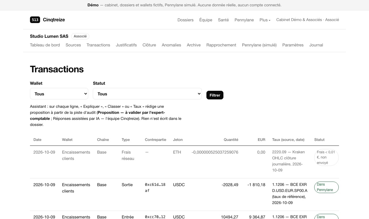The image size is (369, 219).
Task: Click the EUR column header
Action: pos(261,140)
